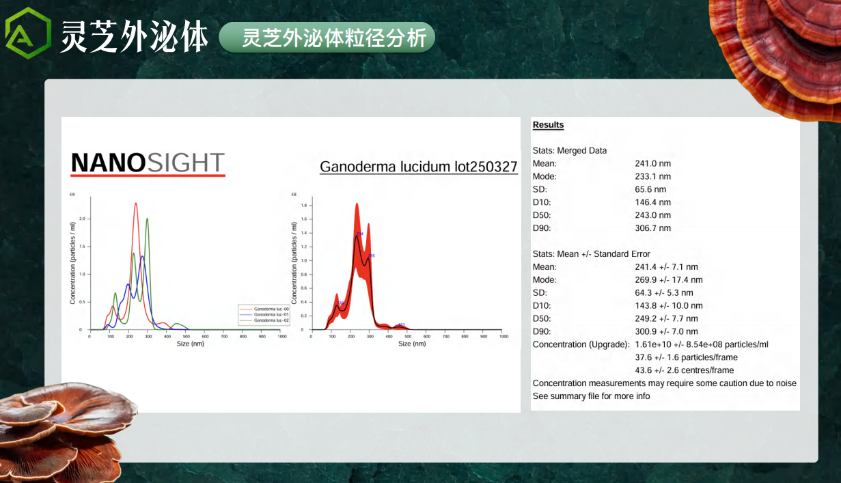This screenshot has height=483, width=841.
Task: Click the black mean curve peak in right chart
Action: [x=357, y=236]
